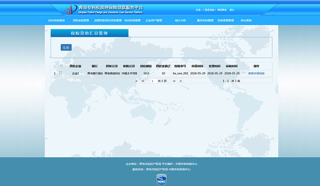
Task: Expand the 服务机构管理 menu
Action: pos(205,20)
